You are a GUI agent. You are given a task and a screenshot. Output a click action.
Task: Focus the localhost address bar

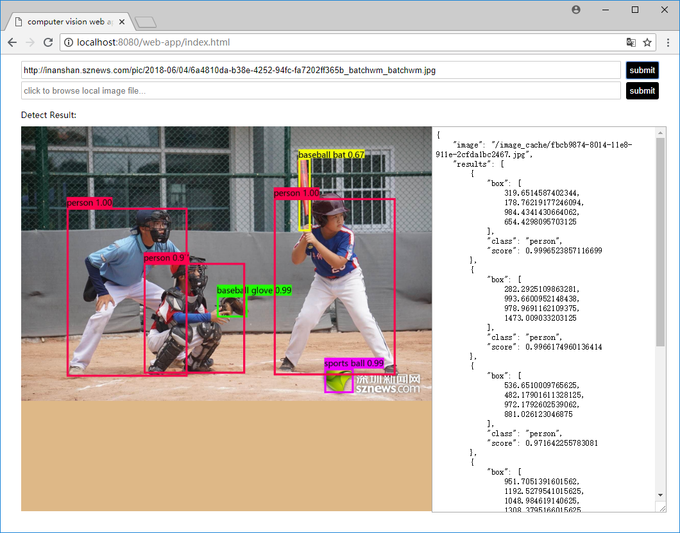point(343,42)
